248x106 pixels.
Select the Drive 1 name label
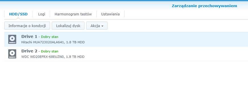(29, 36)
